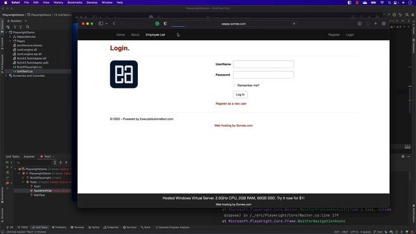
Task: Show the Safari sidebar via toolbar icon
Action: [101, 23]
